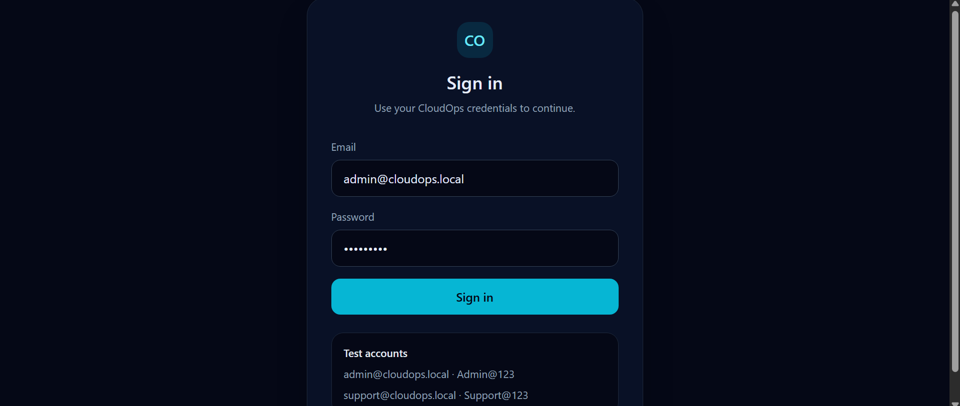Focus the Email input field
960x406 pixels.
[x=474, y=178]
